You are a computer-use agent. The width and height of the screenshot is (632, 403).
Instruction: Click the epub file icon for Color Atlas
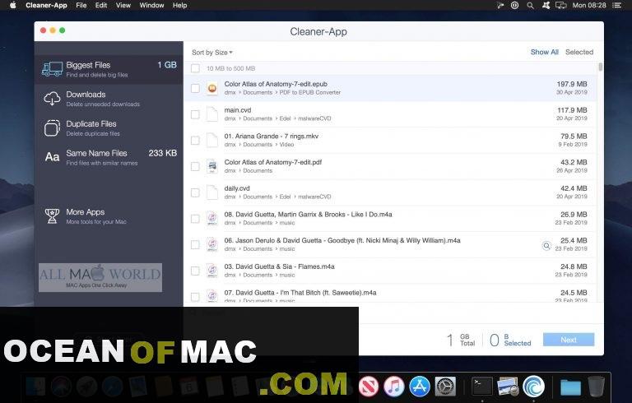click(x=212, y=88)
